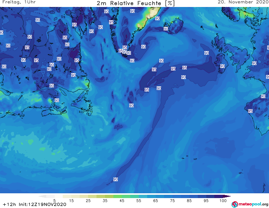Click the meteopool.org logo
Image resolution: width=269 pixels, height=208 pixels.
click(x=250, y=204)
